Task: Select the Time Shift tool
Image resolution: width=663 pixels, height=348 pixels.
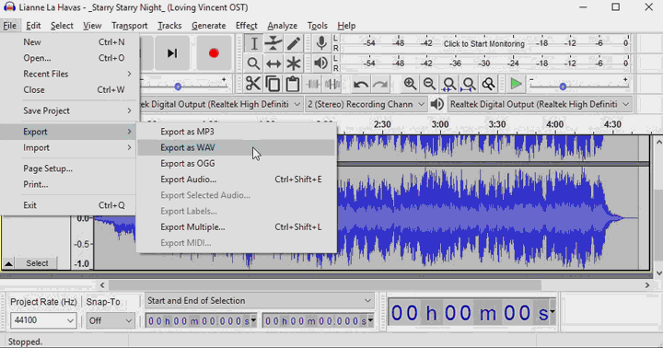Action: pos(273,64)
